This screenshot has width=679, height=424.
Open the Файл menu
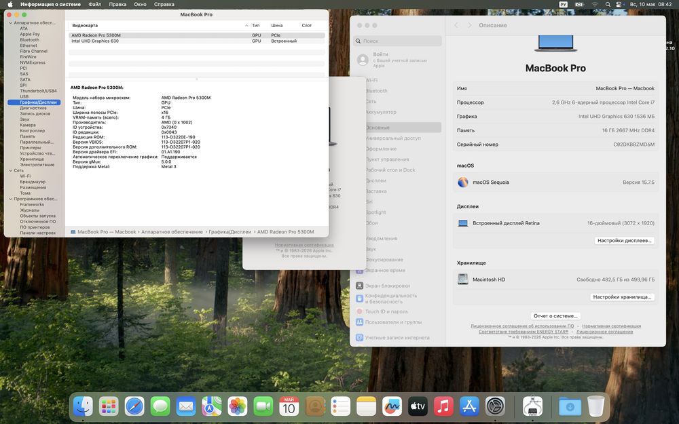tap(95, 4)
